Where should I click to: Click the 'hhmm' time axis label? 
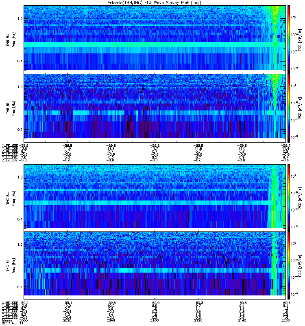point(7,320)
